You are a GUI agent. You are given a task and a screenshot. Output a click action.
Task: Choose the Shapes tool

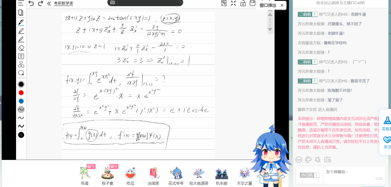21,65
